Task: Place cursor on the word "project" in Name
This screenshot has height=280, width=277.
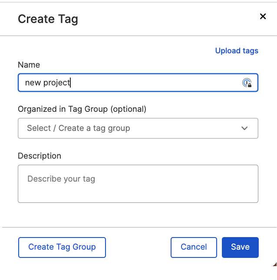Action: tap(57, 83)
